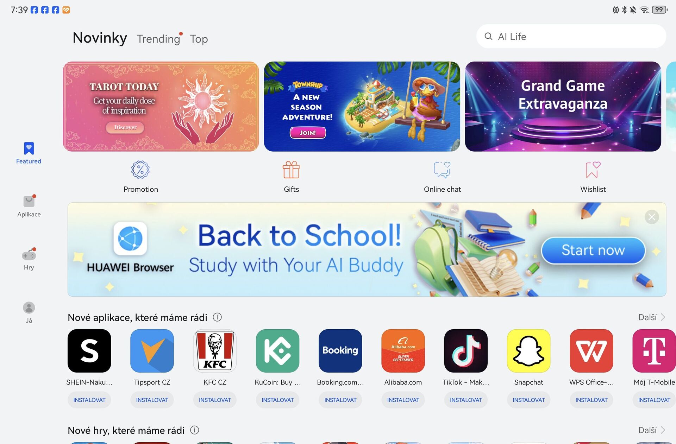Select the Trending tab

click(158, 39)
